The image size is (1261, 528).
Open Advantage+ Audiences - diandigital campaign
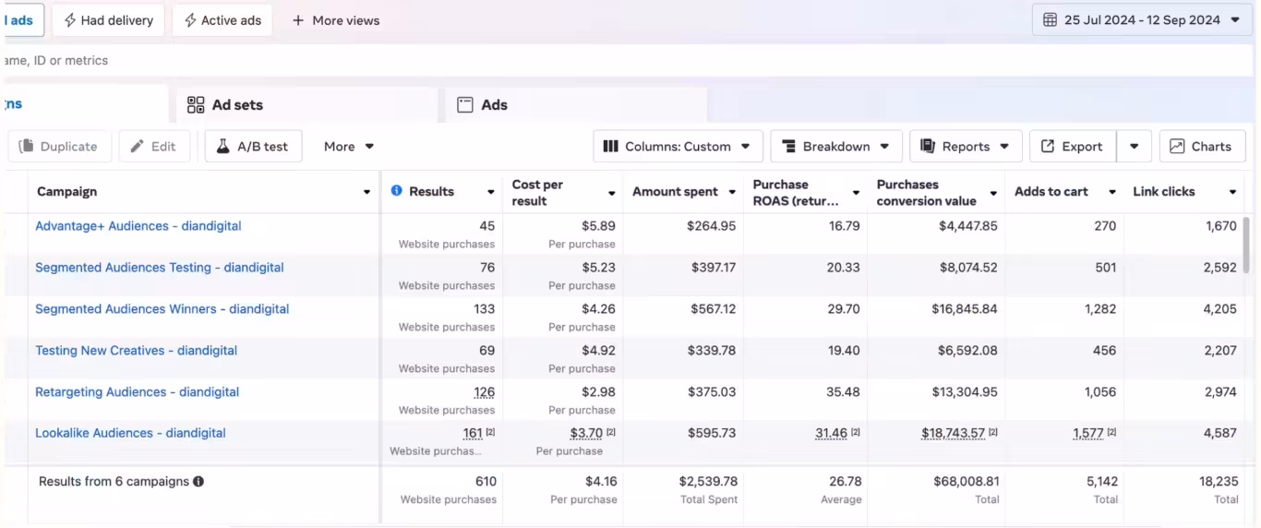pyautogui.click(x=138, y=226)
